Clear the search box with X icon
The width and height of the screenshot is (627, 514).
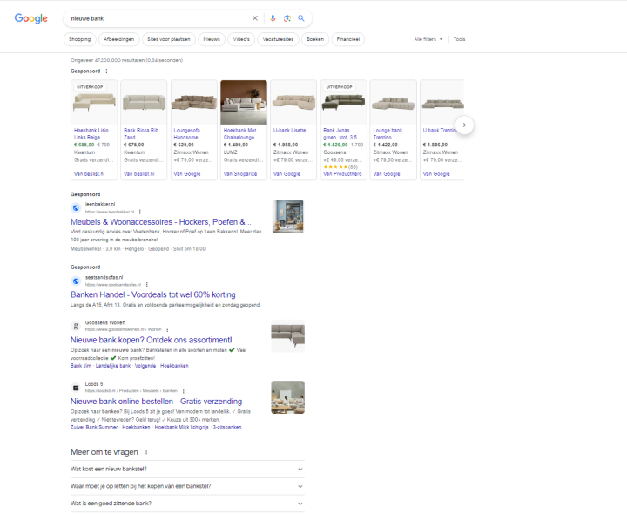(x=254, y=18)
